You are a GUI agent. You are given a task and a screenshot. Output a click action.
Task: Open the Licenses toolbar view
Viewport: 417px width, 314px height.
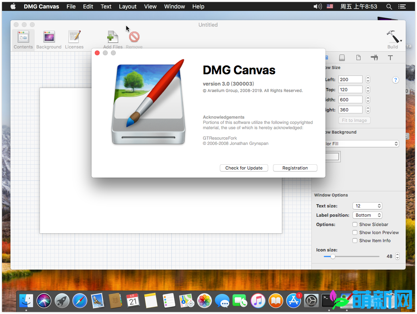pyautogui.click(x=74, y=40)
